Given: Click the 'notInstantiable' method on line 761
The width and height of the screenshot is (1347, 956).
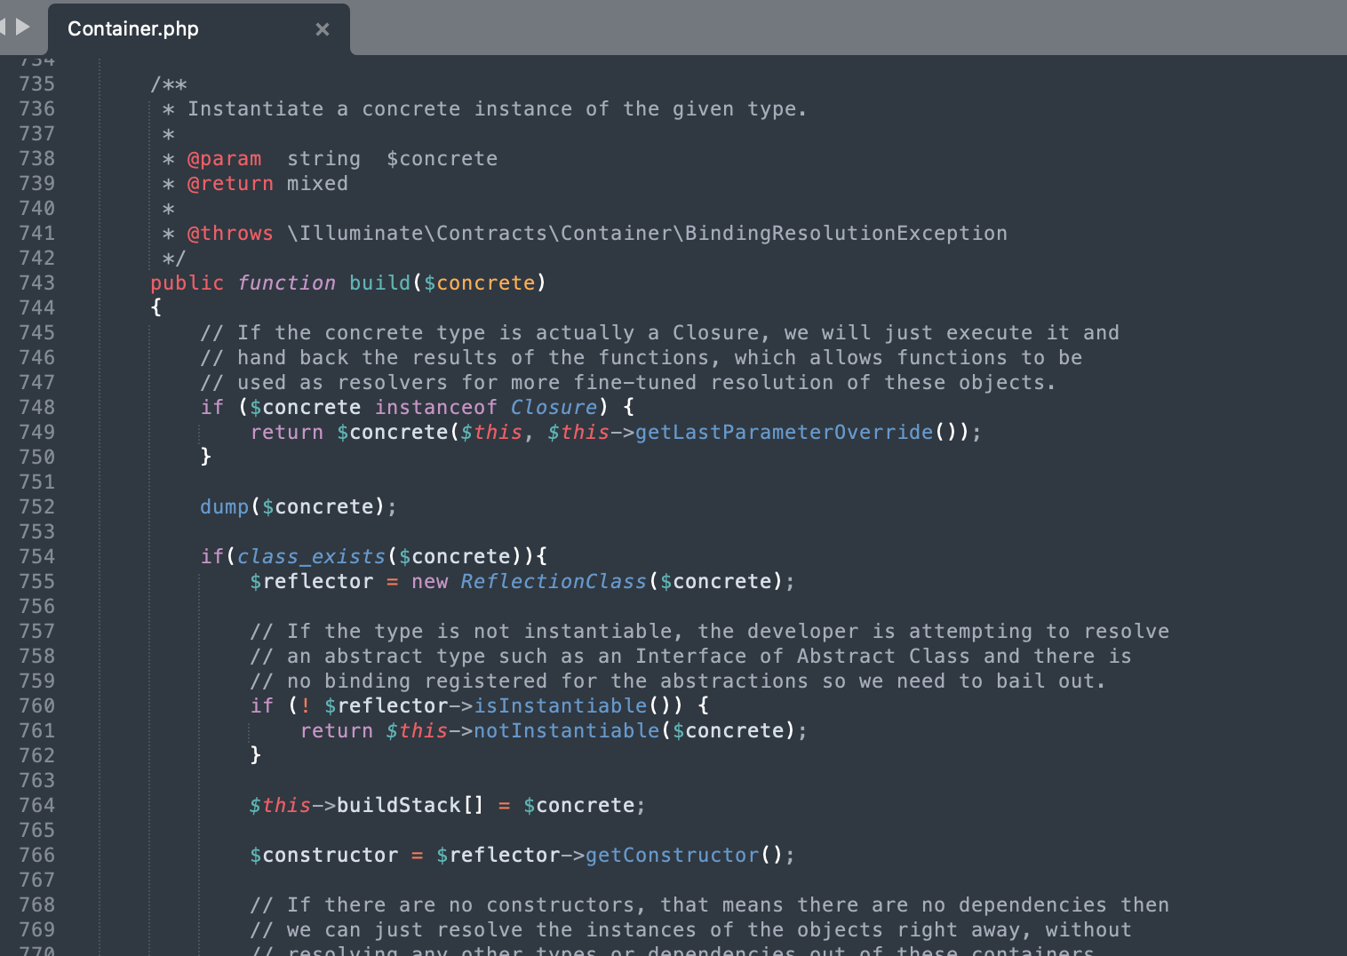Looking at the screenshot, I should point(567,730).
